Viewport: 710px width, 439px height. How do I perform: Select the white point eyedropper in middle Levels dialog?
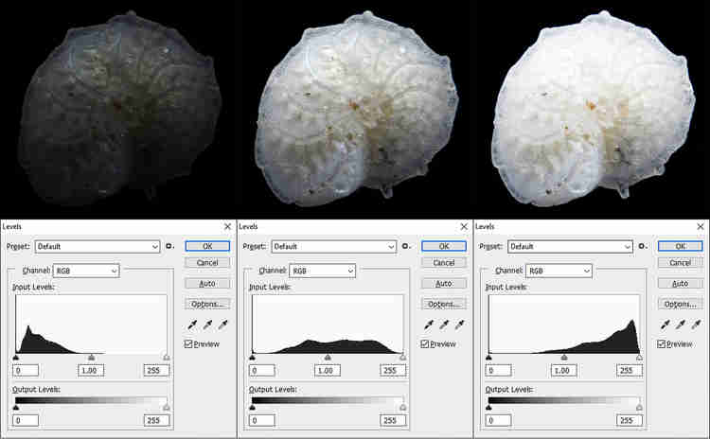click(459, 325)
